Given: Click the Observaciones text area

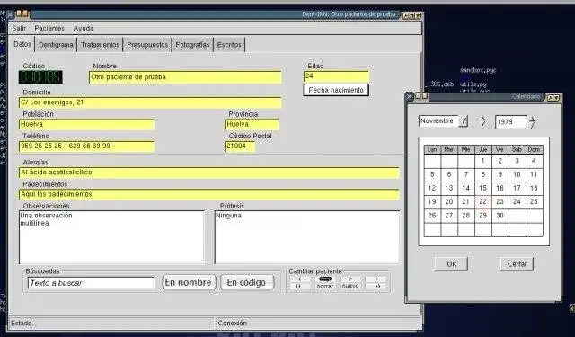Looking at the screenshot, I should click(111, 237).
